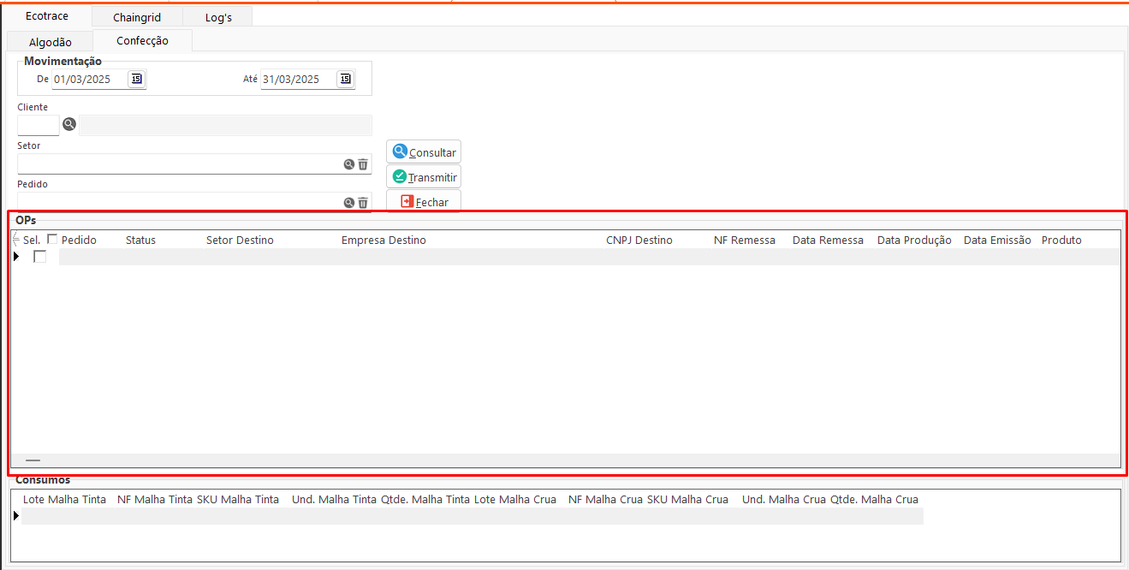
Task: Click the Pedido search magnifier icon
Action: pyautogui.click(x=349, y=203)
